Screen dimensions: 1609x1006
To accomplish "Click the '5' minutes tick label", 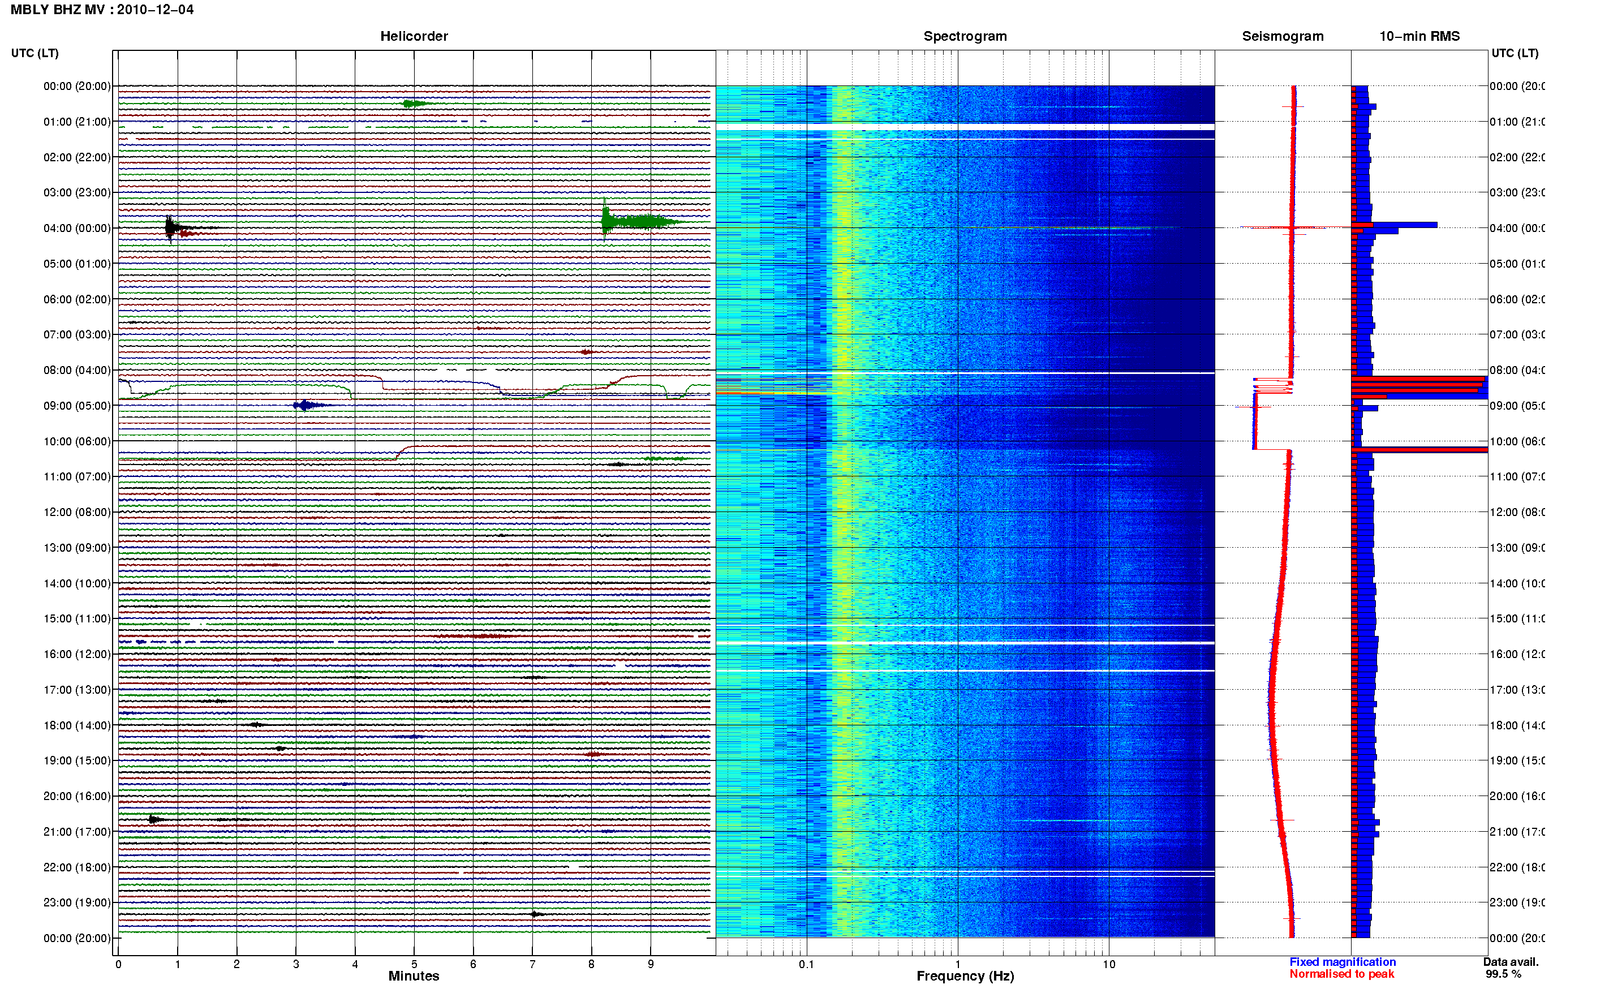I will tap(414, 965).
